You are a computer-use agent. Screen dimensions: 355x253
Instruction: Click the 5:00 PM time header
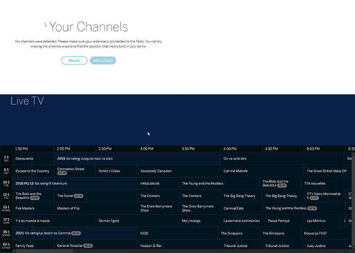(x=325, y=149)
